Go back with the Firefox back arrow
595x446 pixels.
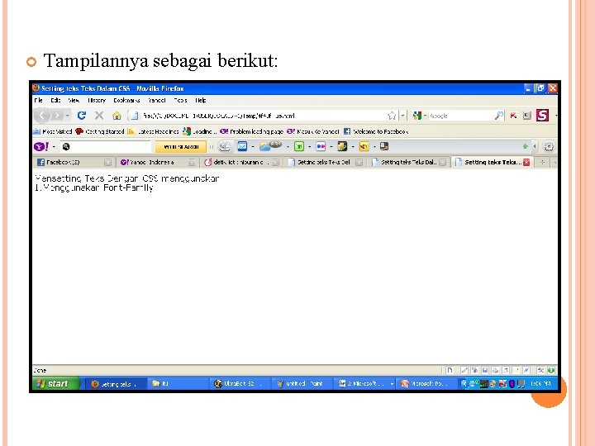click(x=42, y=116)
